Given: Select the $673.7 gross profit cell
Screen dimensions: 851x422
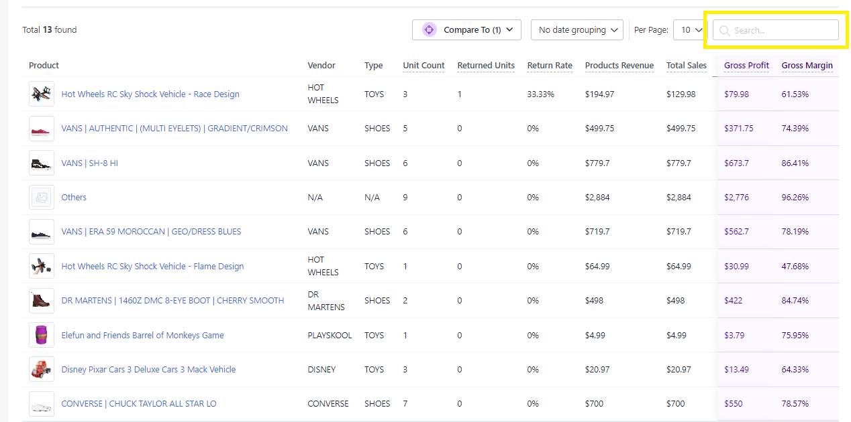Looking at the screenshot, I should pyautogui.click(x=736, y=163).
